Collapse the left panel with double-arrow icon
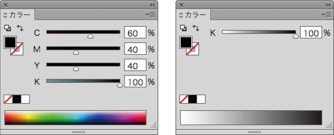Screen dimensions: 334x135 click(x=152, y=5)
